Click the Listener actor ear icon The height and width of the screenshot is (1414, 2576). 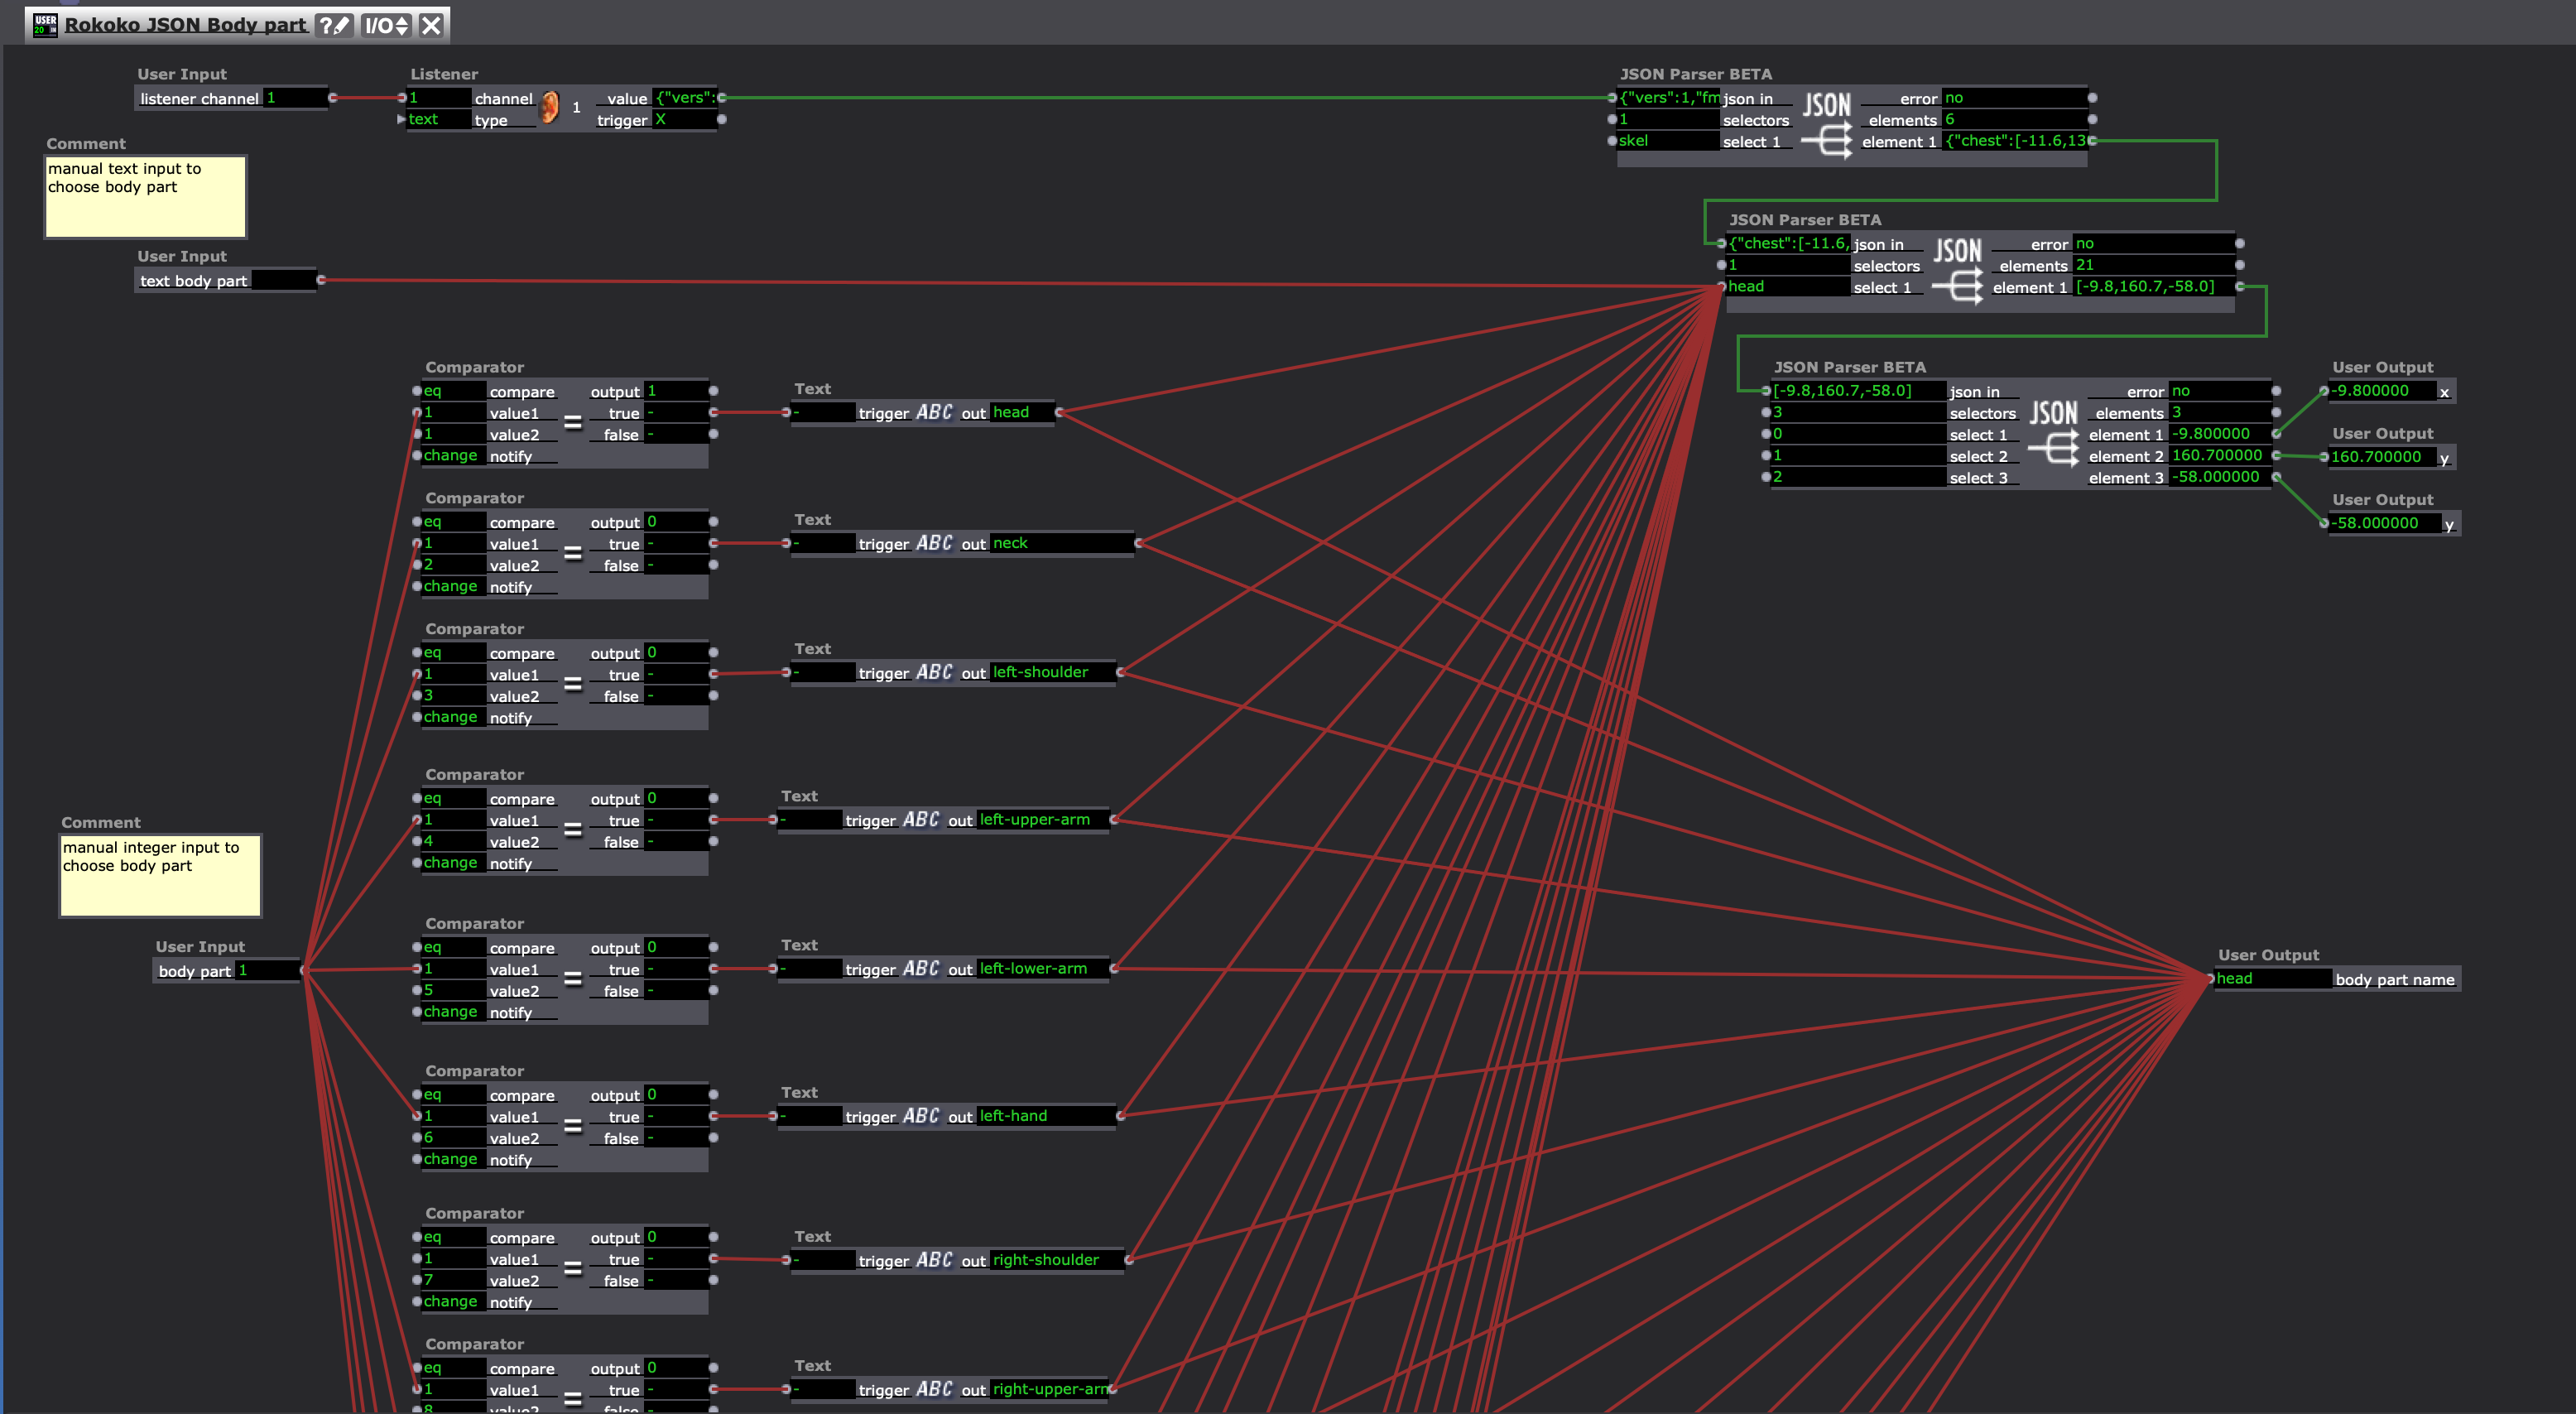(x=549, y=107)
